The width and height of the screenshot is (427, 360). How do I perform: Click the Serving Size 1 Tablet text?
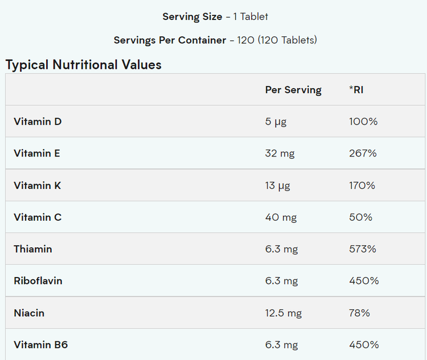click(x=215, y=16)
